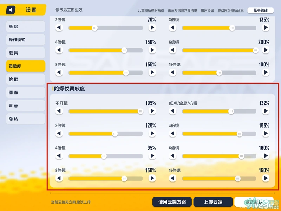The image size is (281, 211).
Task: Open 账号管理 account management
Action: point(260,11)
